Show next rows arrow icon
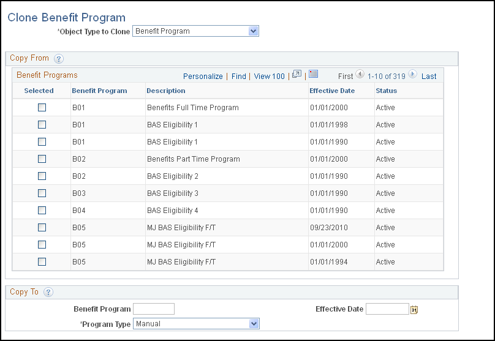The height and width of the screenshot is (341, 495). [x=412, y=74]
